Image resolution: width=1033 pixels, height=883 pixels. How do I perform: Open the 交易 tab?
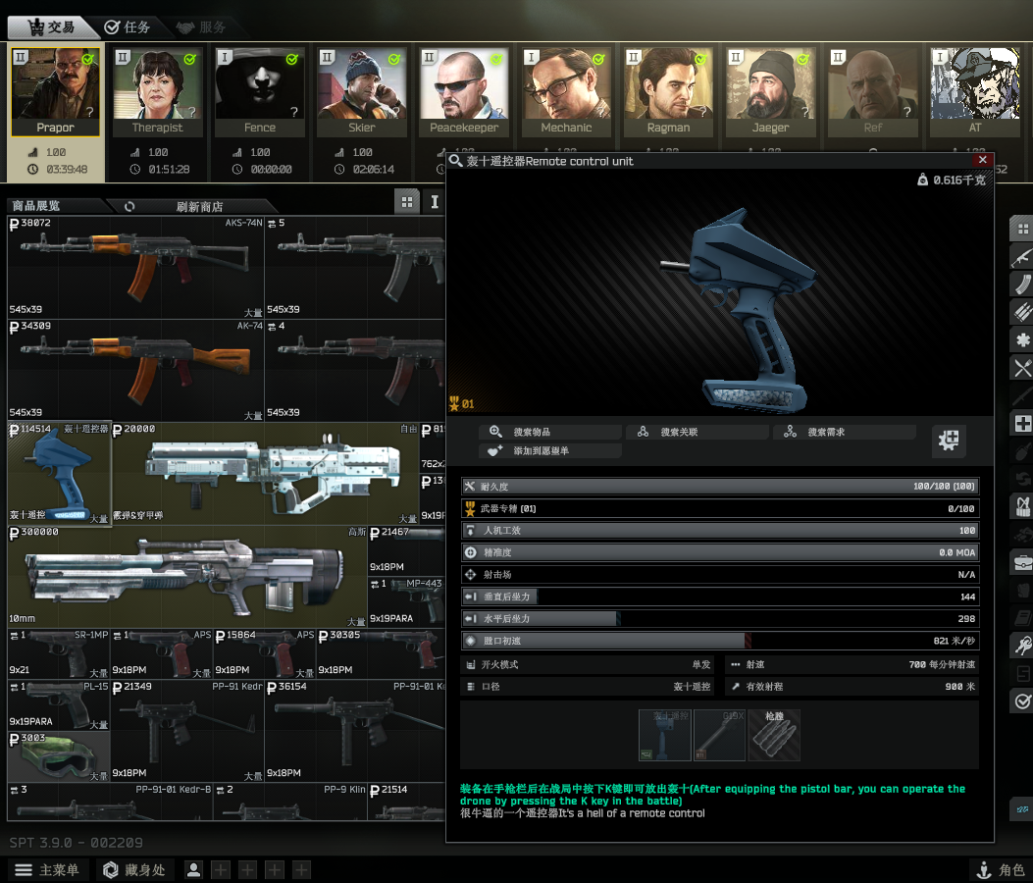(x=51, y=27)
